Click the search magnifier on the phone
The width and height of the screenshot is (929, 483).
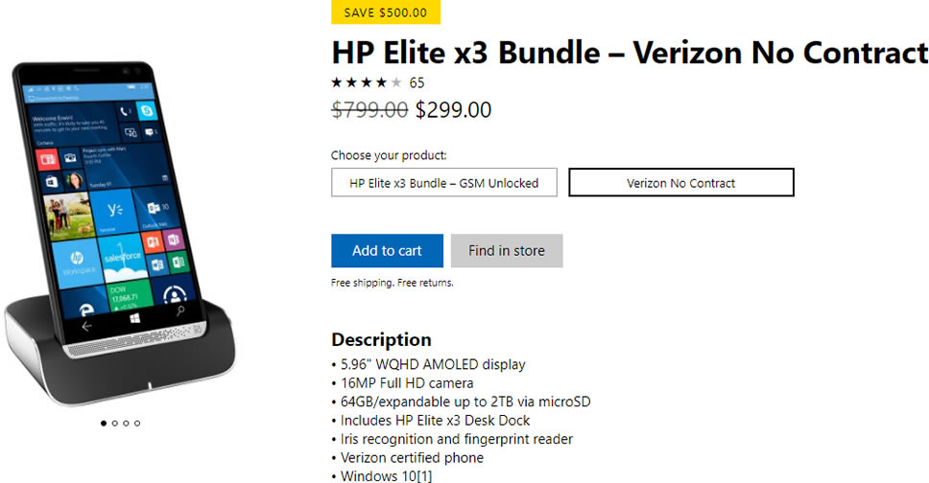coord(179,312)
